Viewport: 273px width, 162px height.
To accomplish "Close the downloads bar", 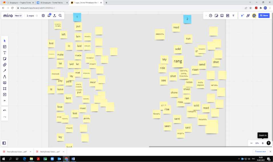I will click(x=270, y=151).
